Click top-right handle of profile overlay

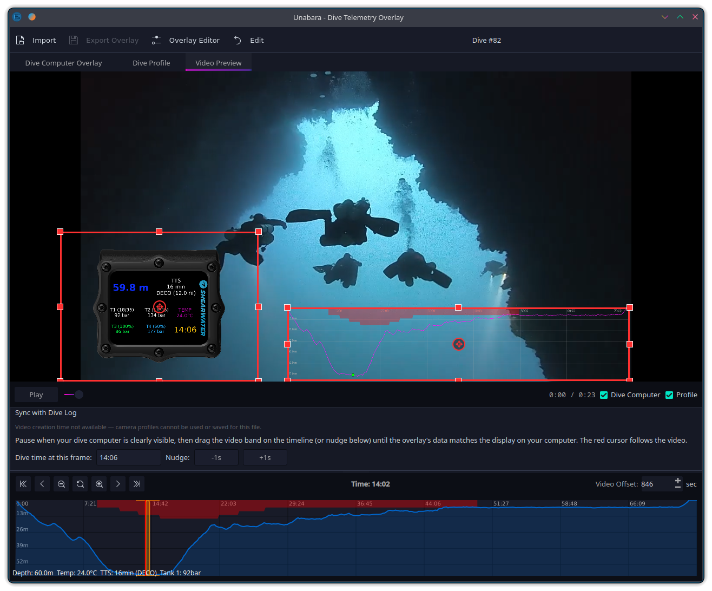pyautogui.click(x=630, y=307)
